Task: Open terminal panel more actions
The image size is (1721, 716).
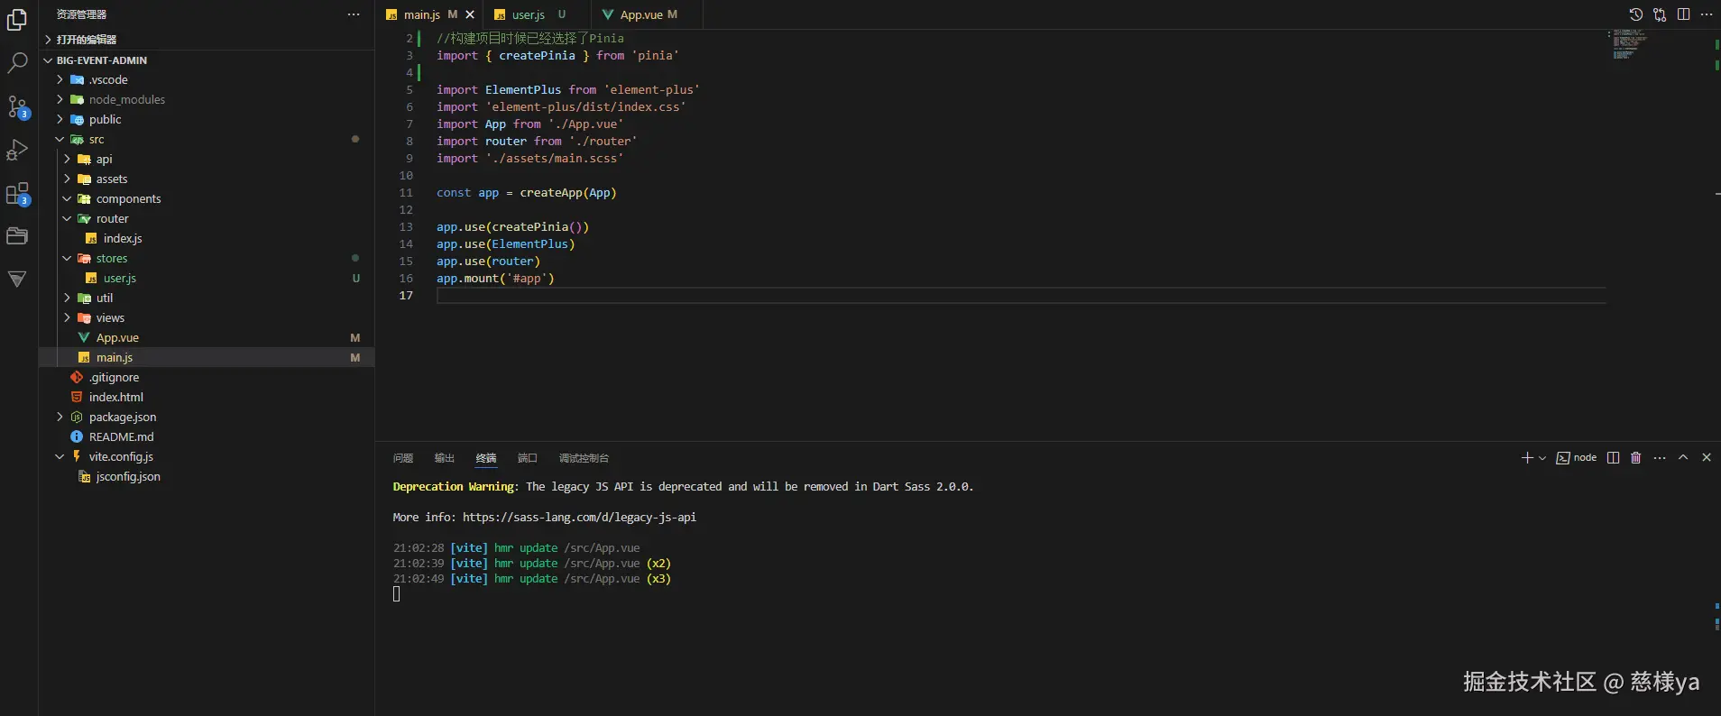Action: [x=1660, y=458]
